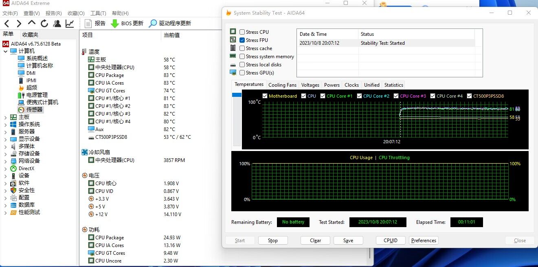Go back with the left arrow toolbar icon
538x267 pixels.
coord(7,24)
